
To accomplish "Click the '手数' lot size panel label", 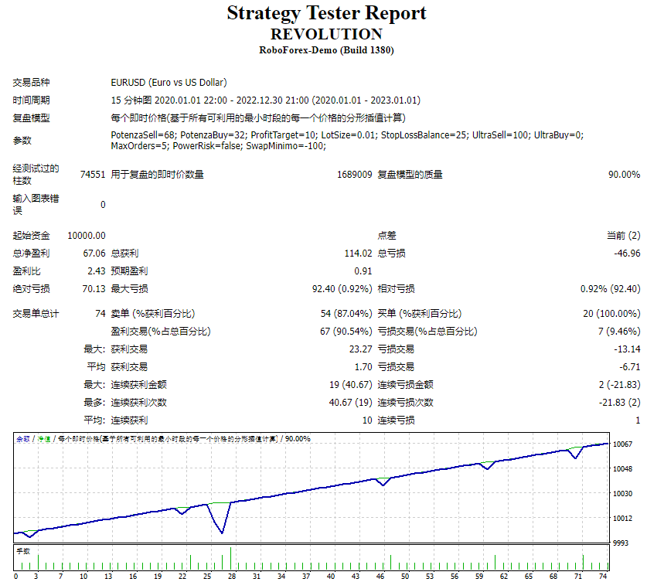I will pyautogui.click(x=23, y=551).
